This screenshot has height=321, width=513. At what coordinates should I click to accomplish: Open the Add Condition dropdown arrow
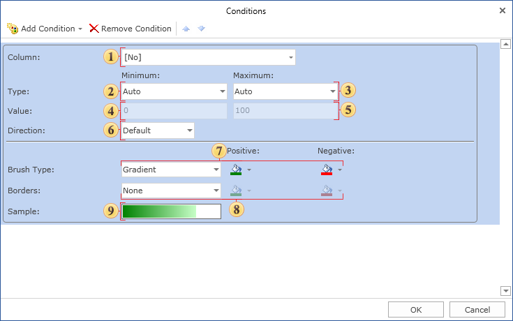[x=80, y=29]
